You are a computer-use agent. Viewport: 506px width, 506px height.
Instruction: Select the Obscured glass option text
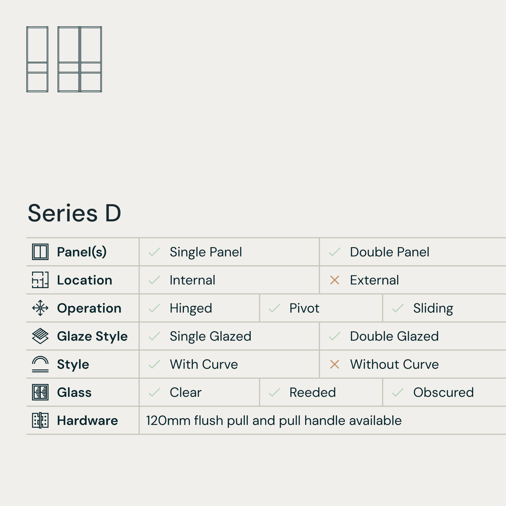click(443, 392)
